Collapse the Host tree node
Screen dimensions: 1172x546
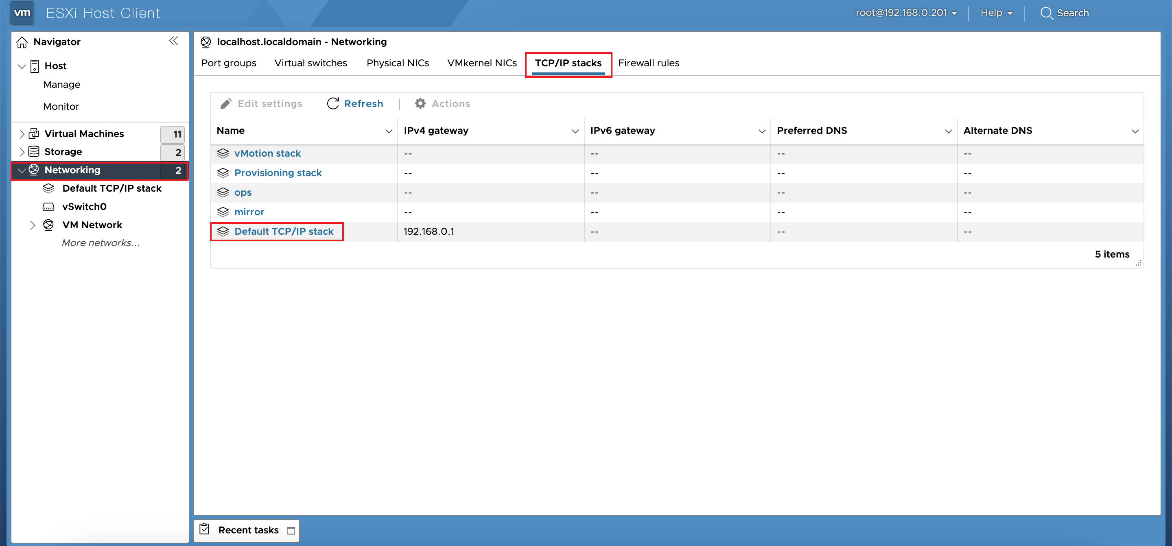pos(22,66)
